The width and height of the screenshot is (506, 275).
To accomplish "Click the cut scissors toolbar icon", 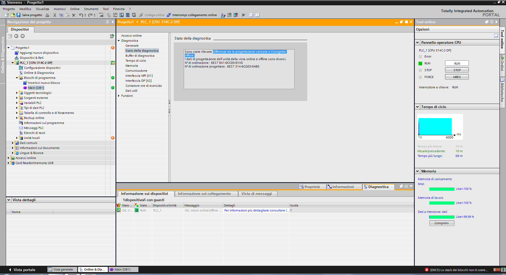I will 55,15.
